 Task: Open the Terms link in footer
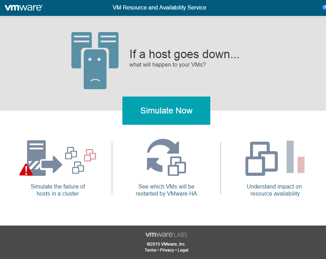tap(150, 250)
